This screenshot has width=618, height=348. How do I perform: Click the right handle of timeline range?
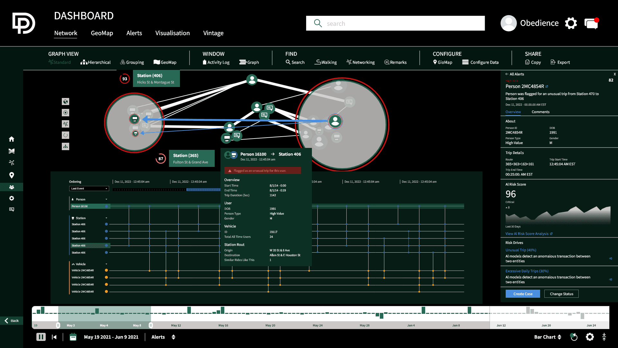(x=151, y=325)
